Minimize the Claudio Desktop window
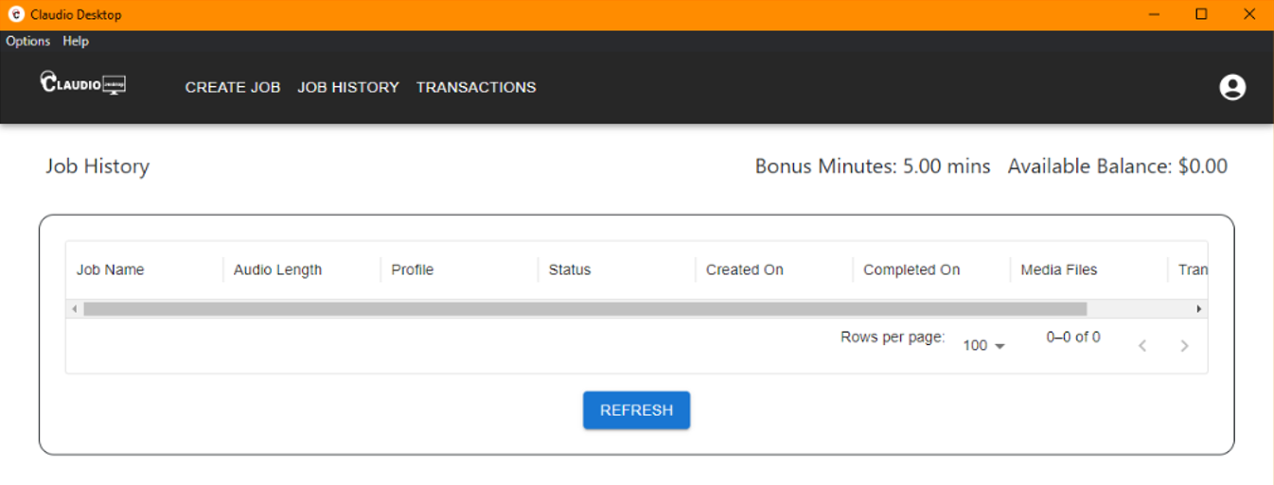This screenshot has width=1274, height=485. pyautogui.click(x=1155, y=14)
